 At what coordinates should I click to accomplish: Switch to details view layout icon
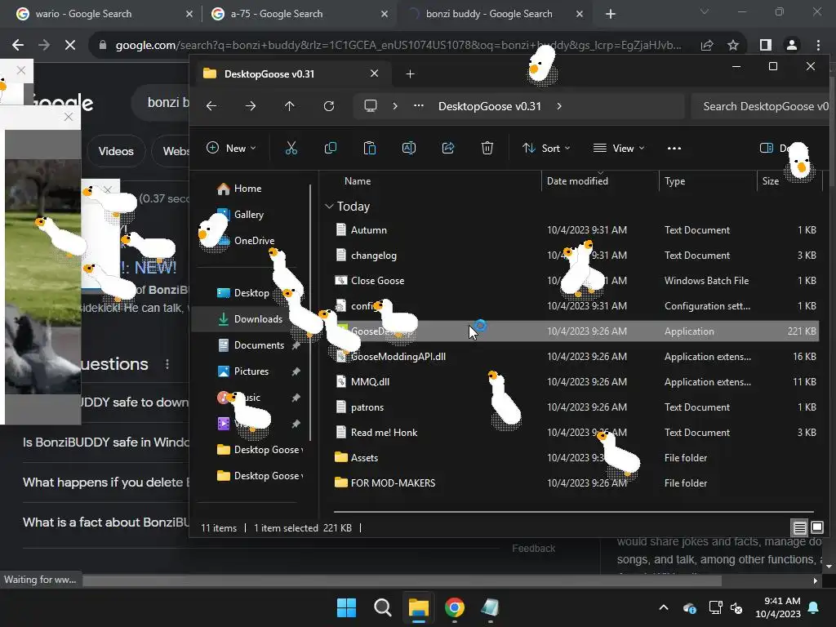[x=800, y=528]
